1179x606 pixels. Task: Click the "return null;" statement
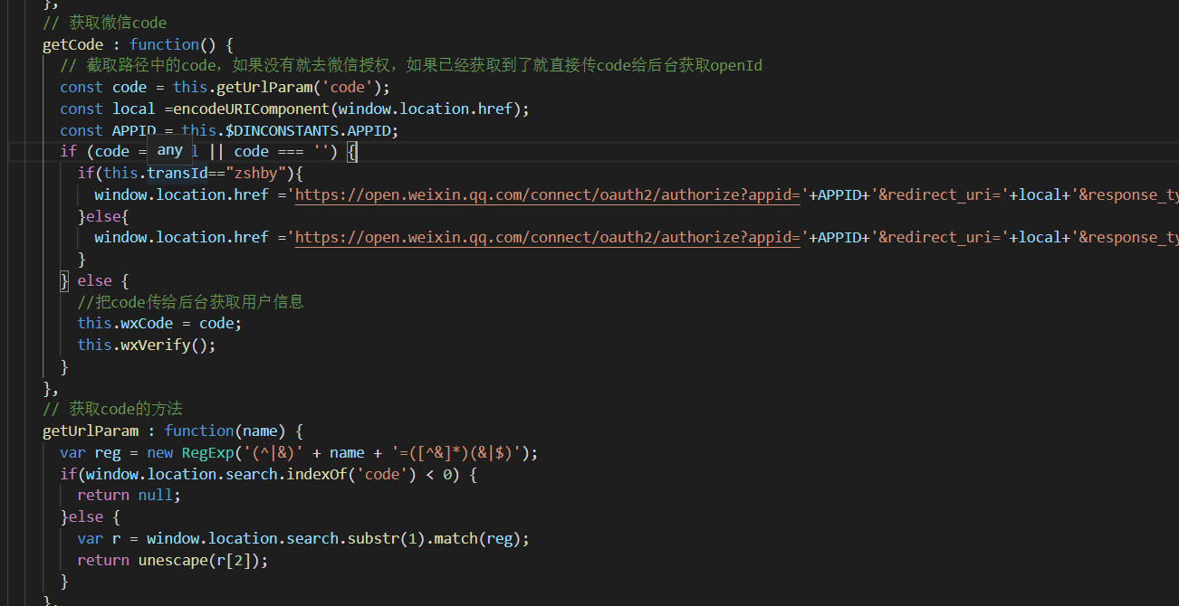pyautogui.click(x=129, y=495)
